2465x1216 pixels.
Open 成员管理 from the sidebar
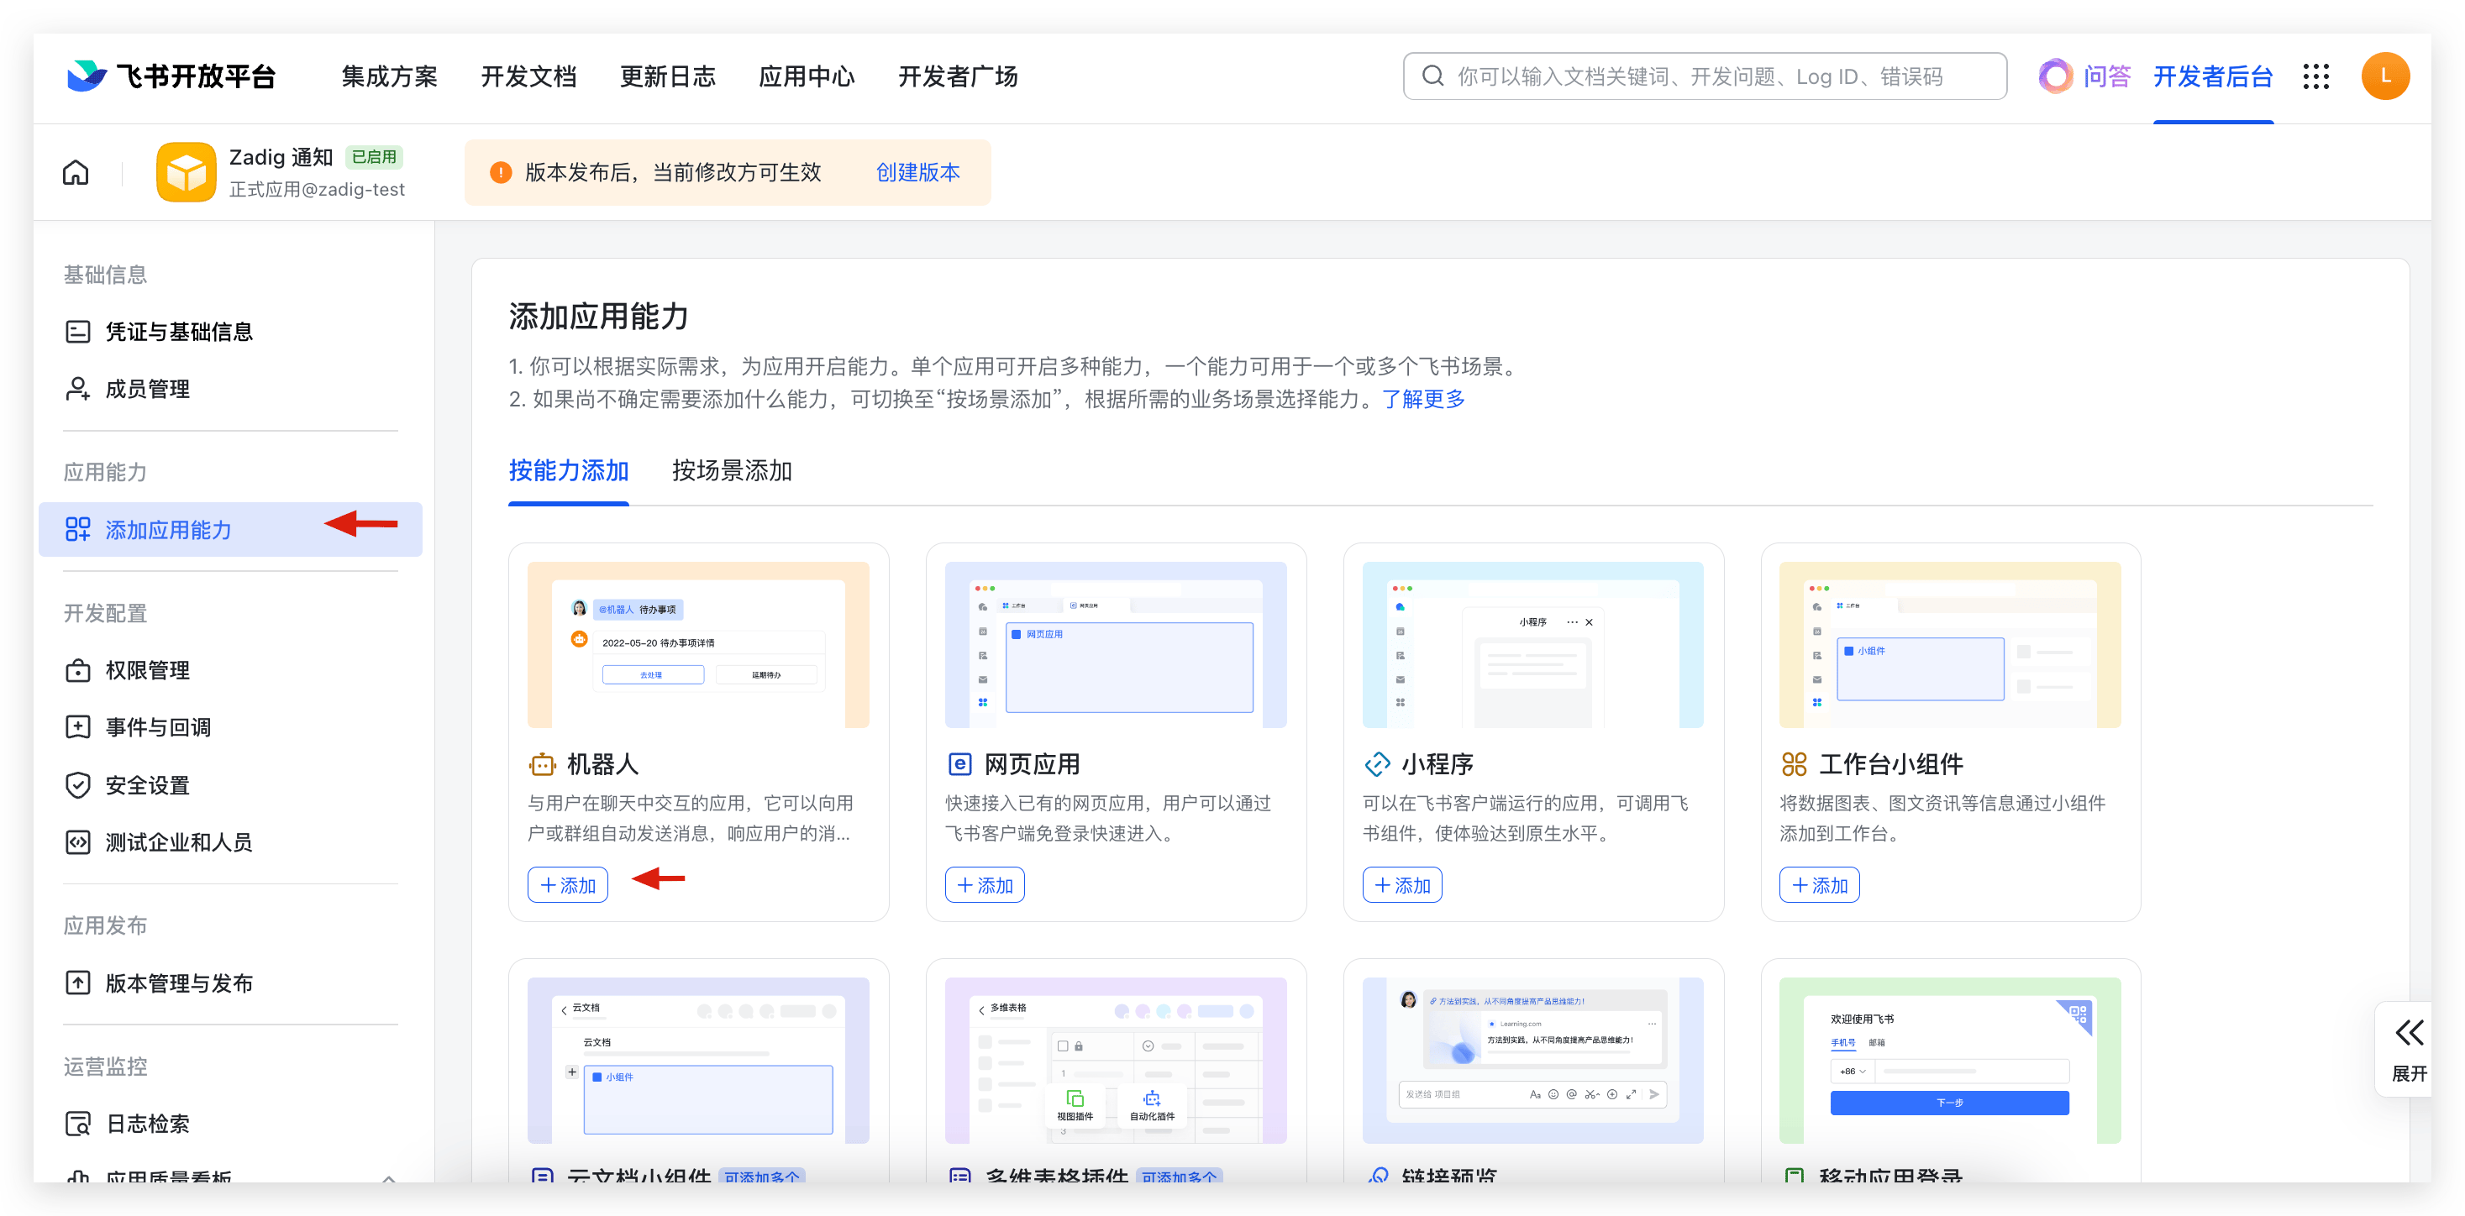tap(146, 390)
